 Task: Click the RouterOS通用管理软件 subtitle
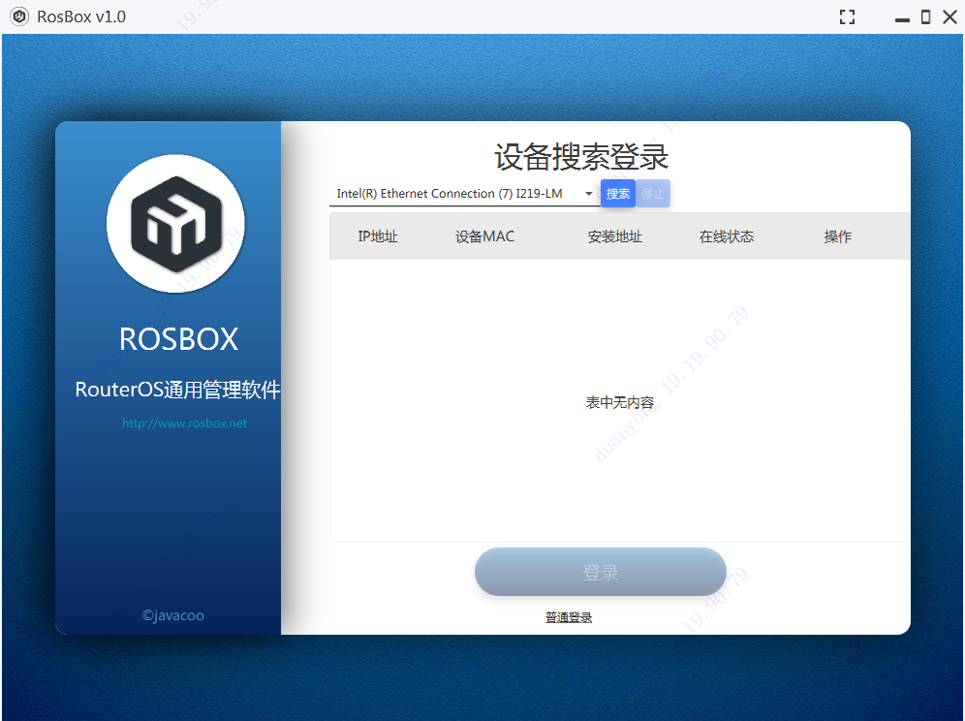178,390
